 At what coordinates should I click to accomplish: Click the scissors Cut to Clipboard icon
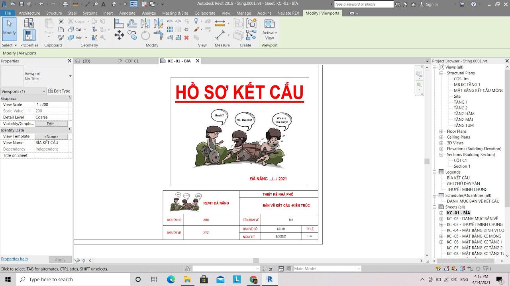click(x=61, y=21)
